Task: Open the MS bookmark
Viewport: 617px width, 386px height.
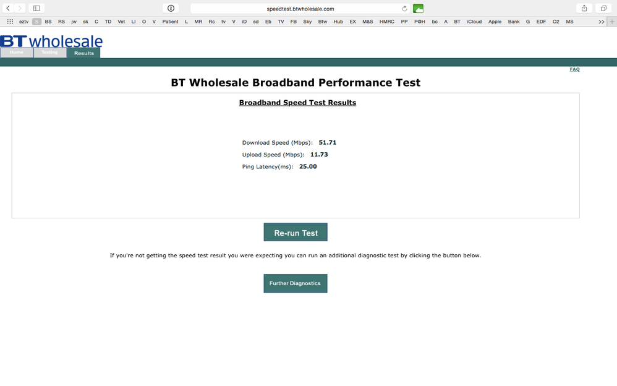Action: [x=569, y=22]
